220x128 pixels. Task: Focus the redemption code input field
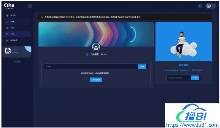point(91,66)
